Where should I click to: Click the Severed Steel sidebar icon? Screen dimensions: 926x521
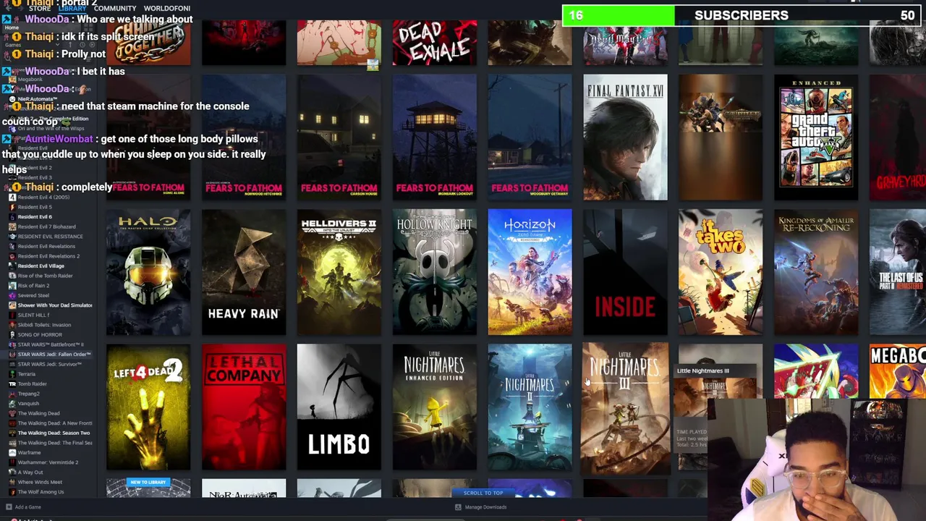(x=12, y=295)
